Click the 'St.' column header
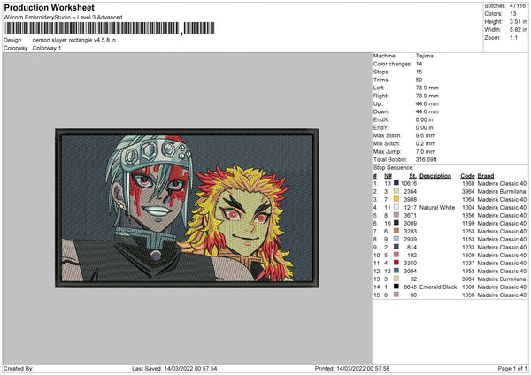This screenshot has height=375, width=531. coord(412,176)
